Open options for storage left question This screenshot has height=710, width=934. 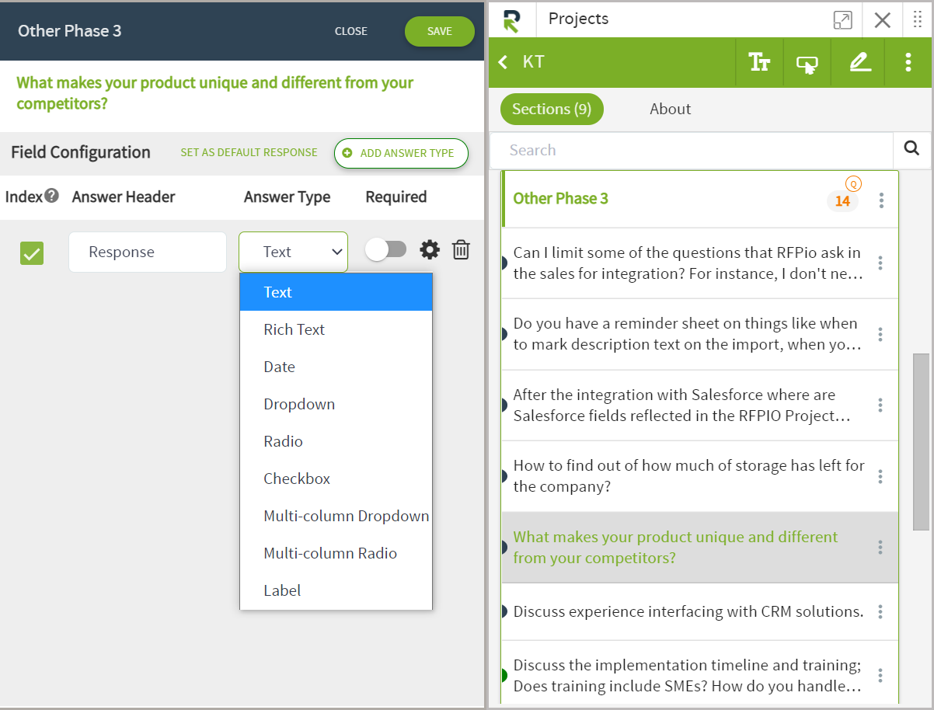point(880,476)
